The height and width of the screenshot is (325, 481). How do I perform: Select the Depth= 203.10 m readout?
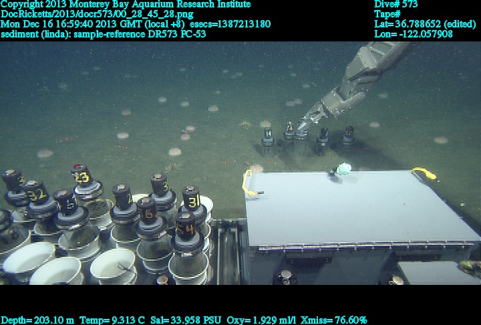click(x=37, y=320)
